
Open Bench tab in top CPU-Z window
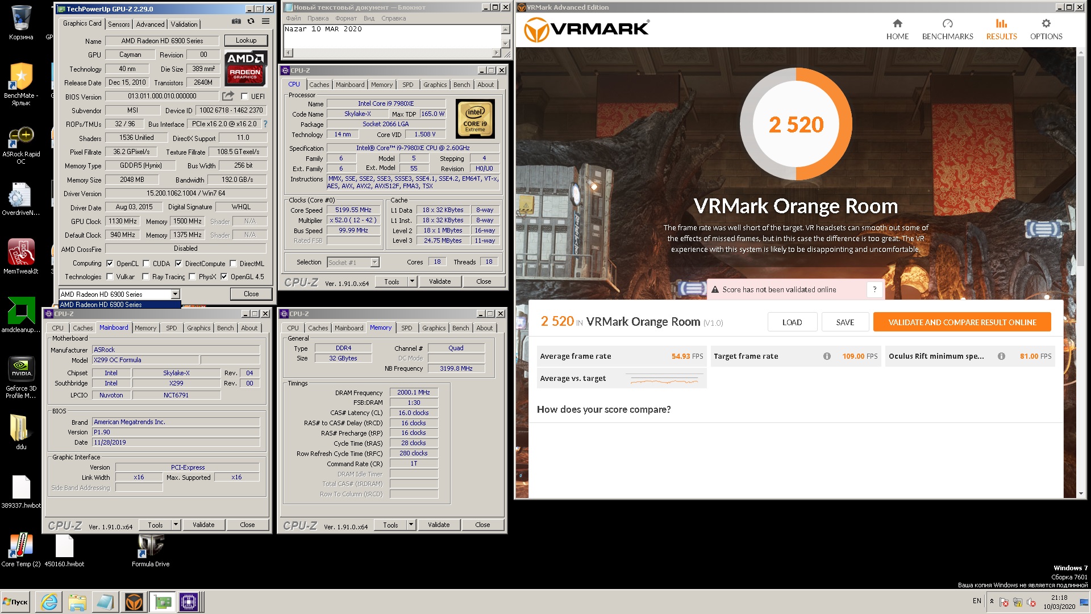coord(461,85)
